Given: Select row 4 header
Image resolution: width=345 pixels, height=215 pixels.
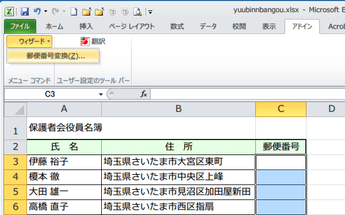Looking at the screenshot, I should tap(16, 177).
